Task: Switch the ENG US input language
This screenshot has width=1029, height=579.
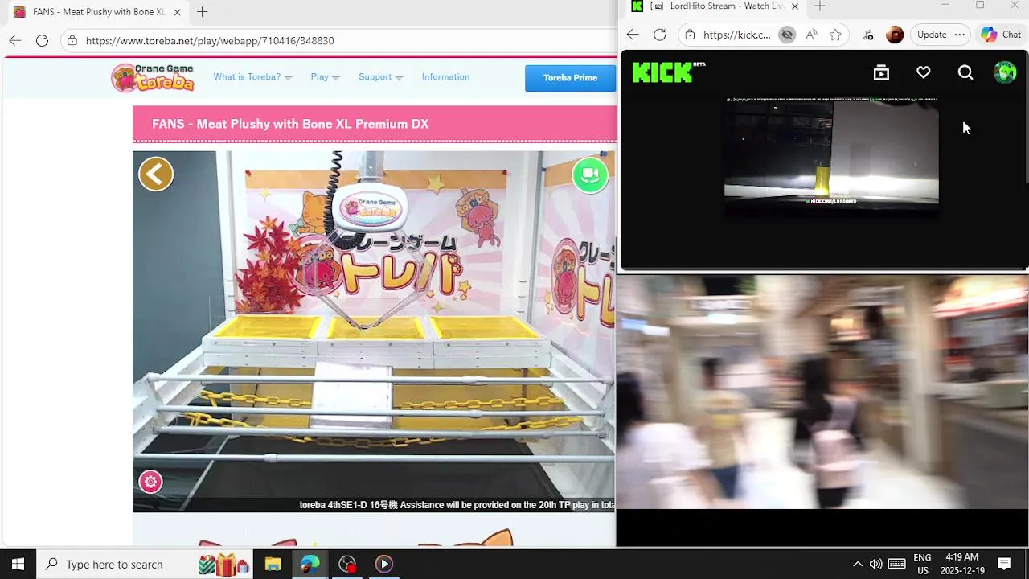Action: click(x=922, y=564)
